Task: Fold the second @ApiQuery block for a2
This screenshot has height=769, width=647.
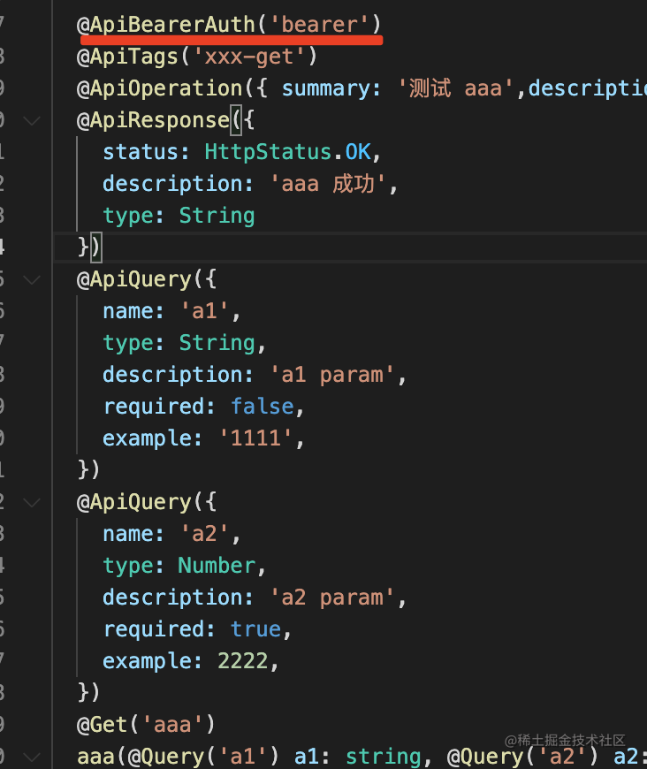Action: point(33,502)
